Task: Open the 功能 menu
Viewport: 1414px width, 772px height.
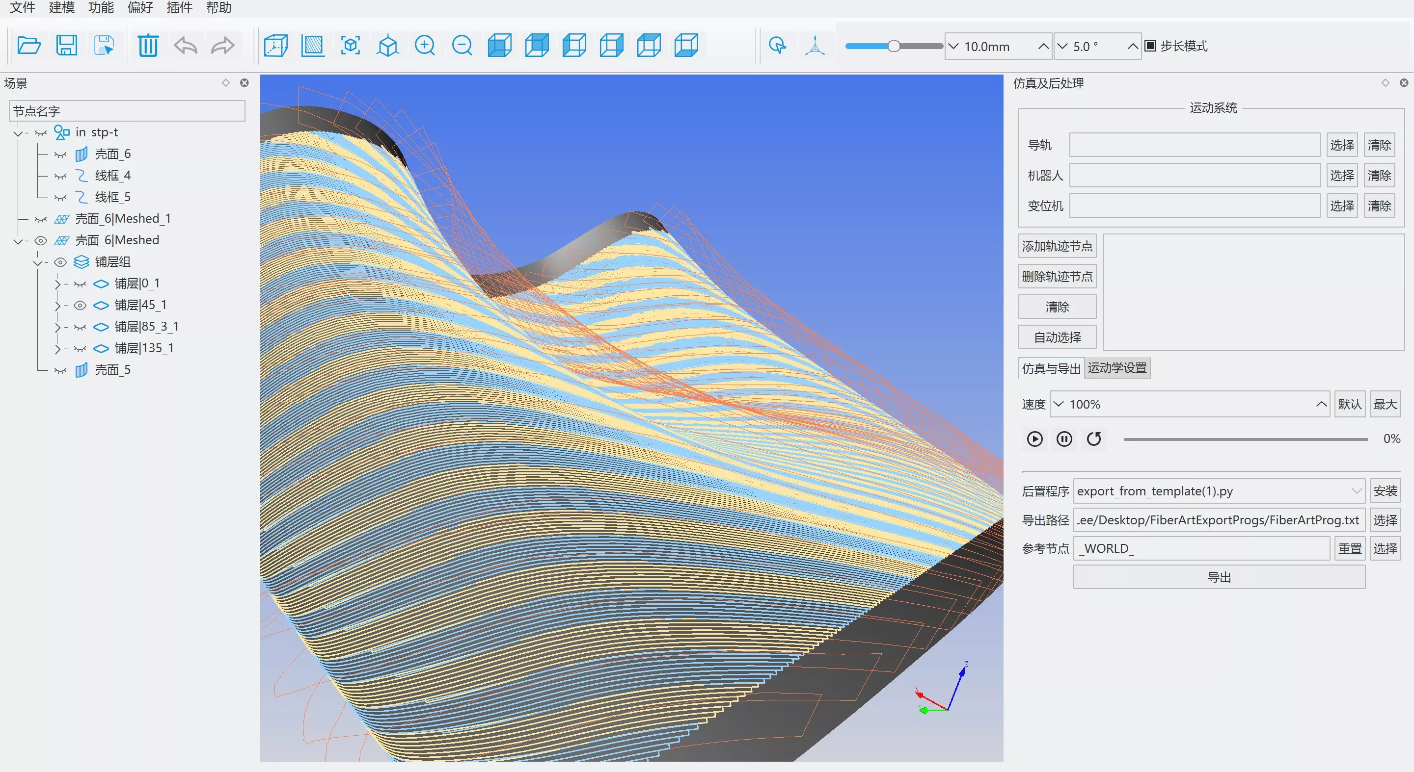Action: pyautogui.click(x=101, y=8)
